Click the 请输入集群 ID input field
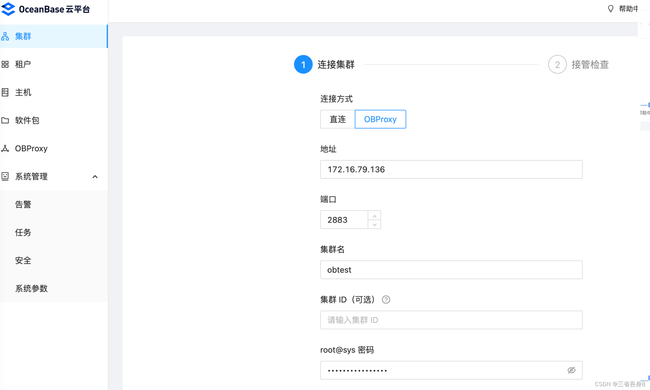 [x=451, y=320]
